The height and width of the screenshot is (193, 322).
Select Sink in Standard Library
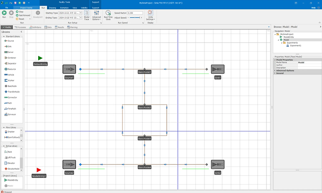(x=8, y=46)
